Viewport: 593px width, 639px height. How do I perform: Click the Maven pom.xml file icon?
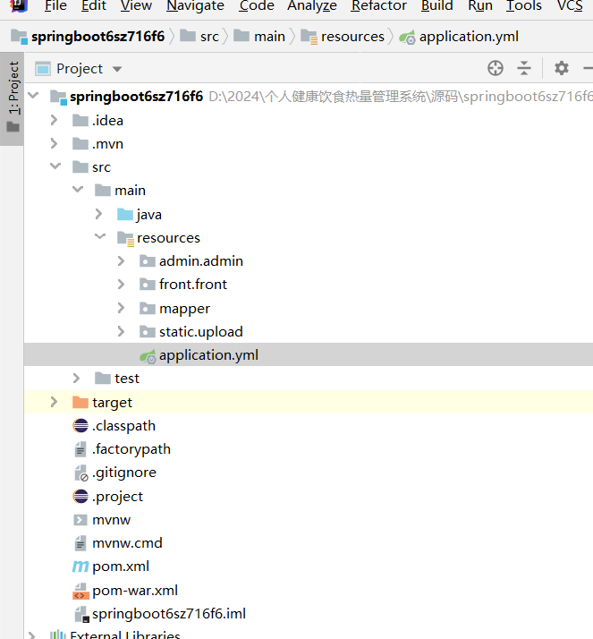[80, 567]
